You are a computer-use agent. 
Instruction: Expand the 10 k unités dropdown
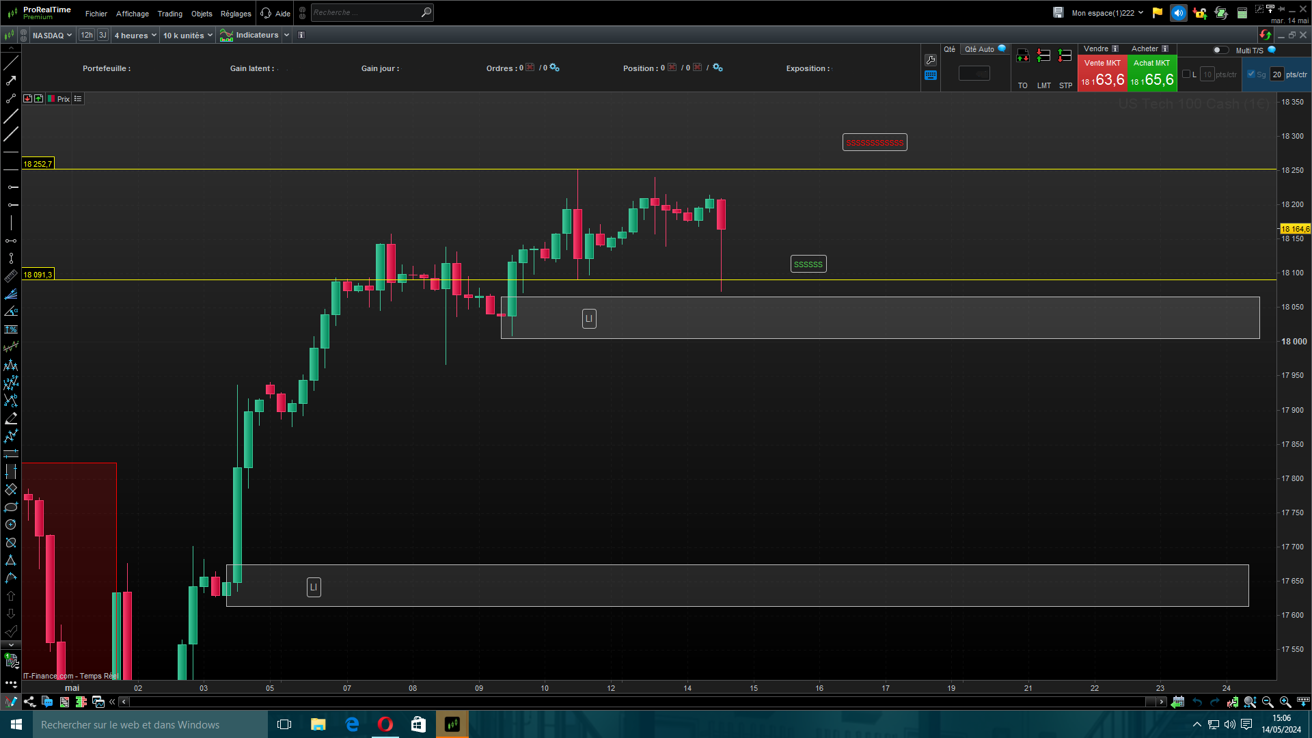pos(187,35)
